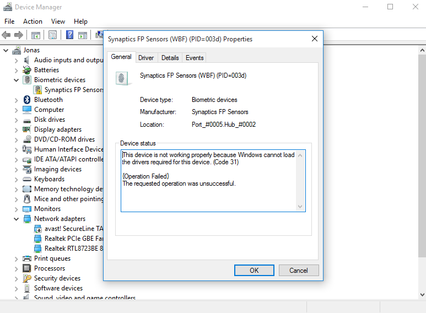The image size is (426, 313).
Task: Select Synaptics FP Sensors warning icon in tree
Action: [37, 90]
